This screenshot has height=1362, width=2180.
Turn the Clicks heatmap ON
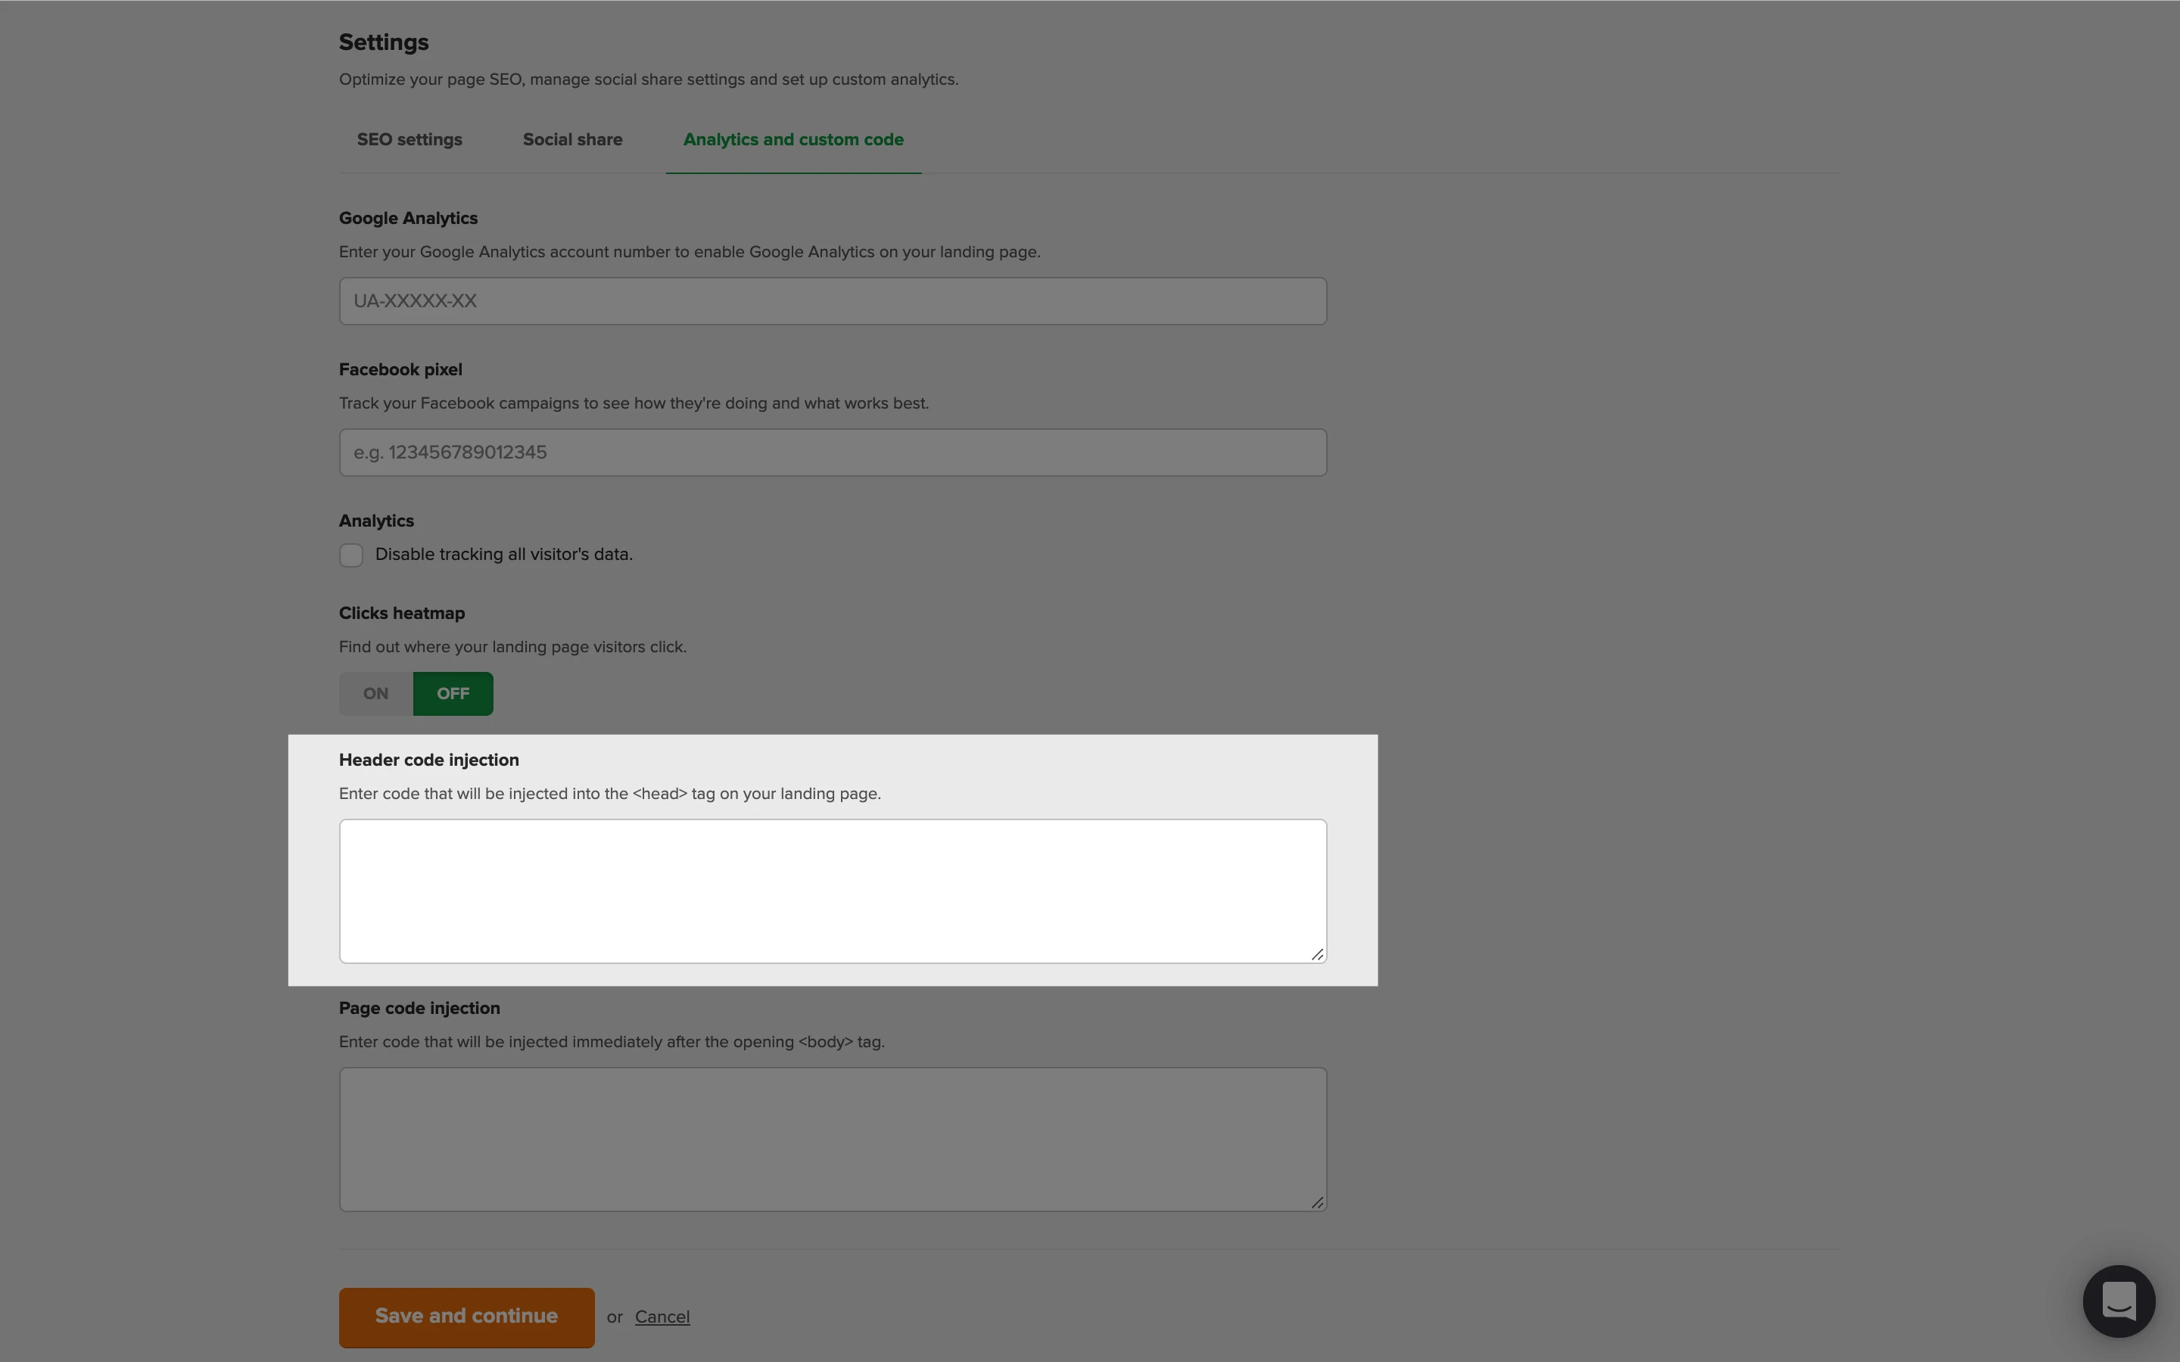[x=375, y=694]
